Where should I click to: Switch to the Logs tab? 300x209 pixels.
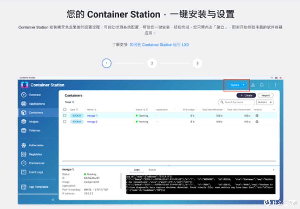point(137,170)
